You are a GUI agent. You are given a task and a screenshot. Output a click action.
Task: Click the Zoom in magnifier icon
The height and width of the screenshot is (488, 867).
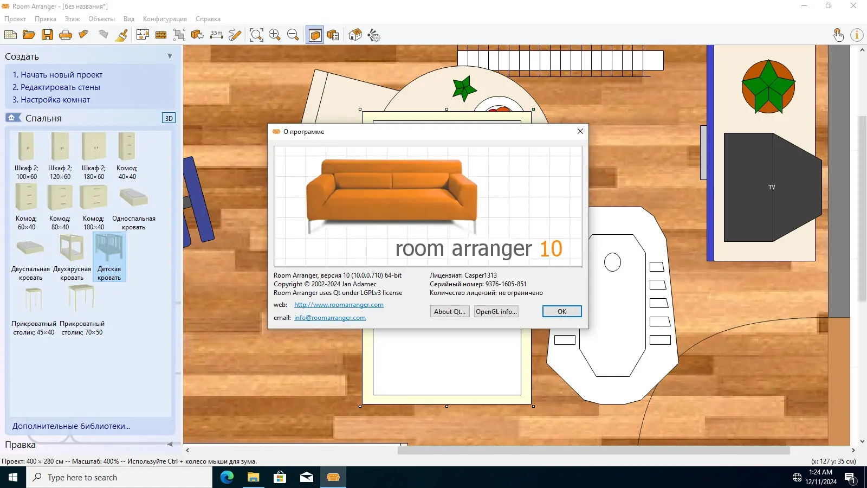click(275, 35)
